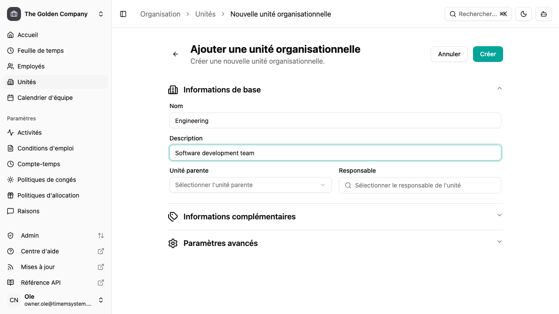
Task: Click Organisation in the breadcrumb trail
Action: (160, 14)
